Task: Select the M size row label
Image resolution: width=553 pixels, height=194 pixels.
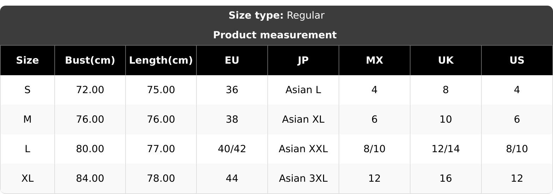Action: [x=28, y=119]
